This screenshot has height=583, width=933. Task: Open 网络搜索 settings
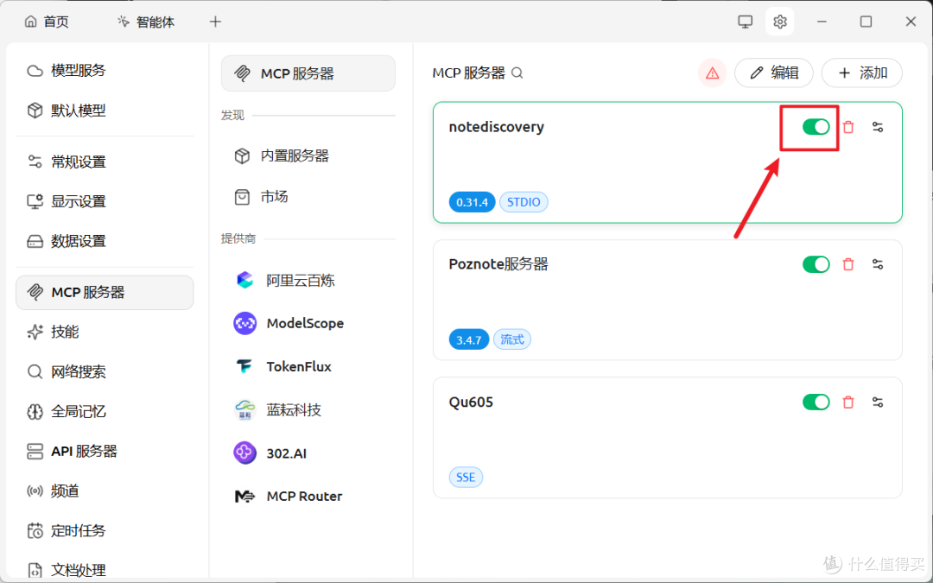[x=105, y=371]
